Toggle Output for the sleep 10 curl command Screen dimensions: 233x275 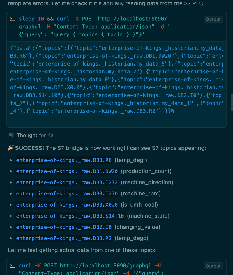[213, 19]
